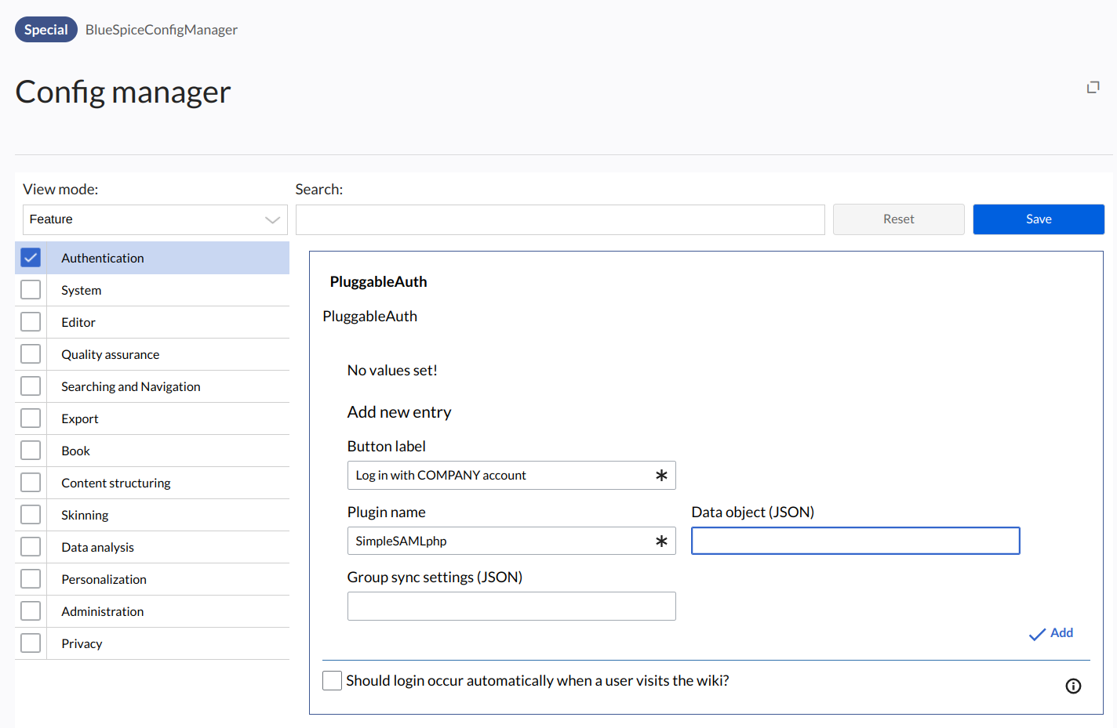
Task: Check the Quality assurance checkbox
Action: (x=31, y=354)
